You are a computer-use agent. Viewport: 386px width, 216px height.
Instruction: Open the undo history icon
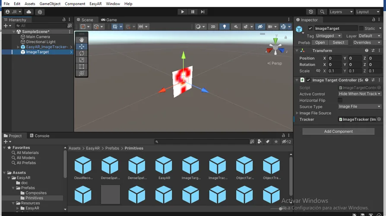(x=311, y=12)
